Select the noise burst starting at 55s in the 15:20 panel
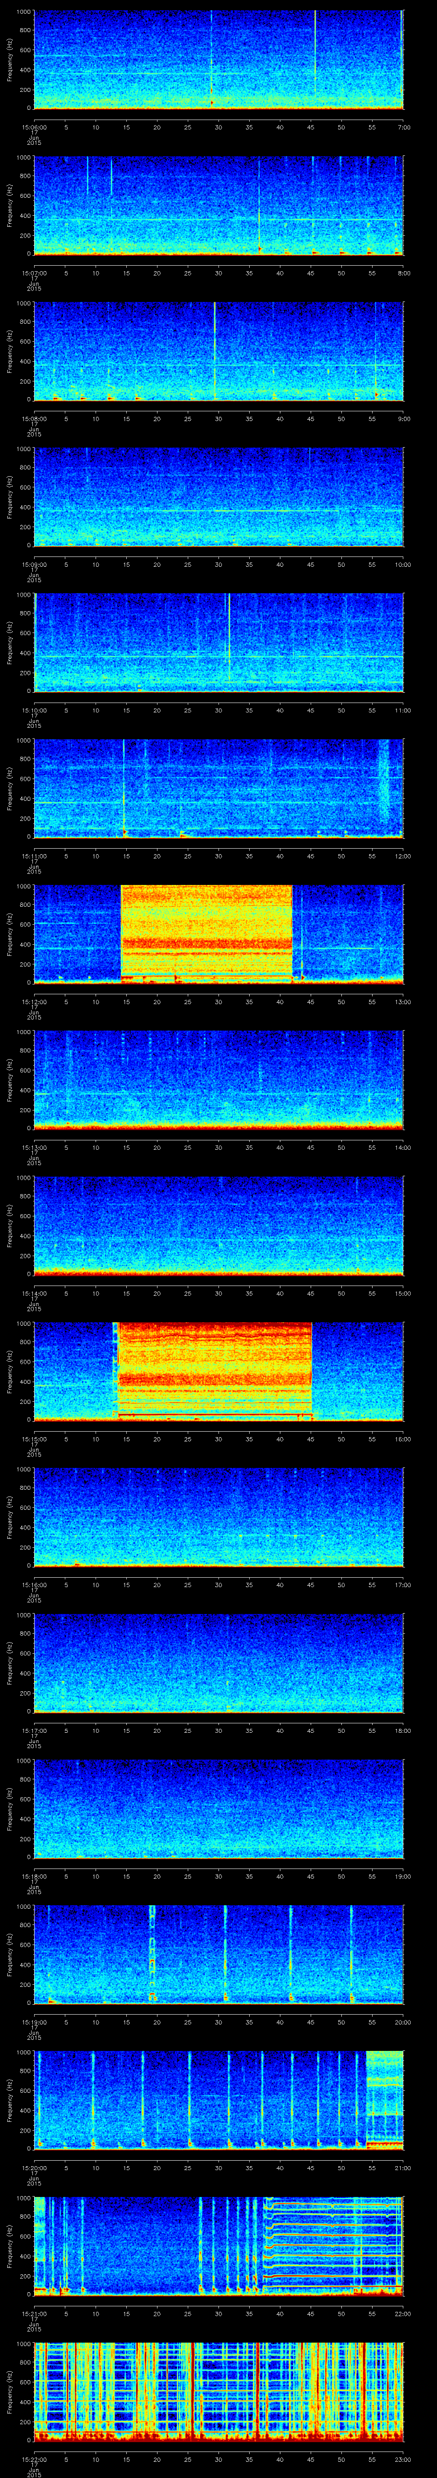 pyautogui.click(x=384, y=2097)
